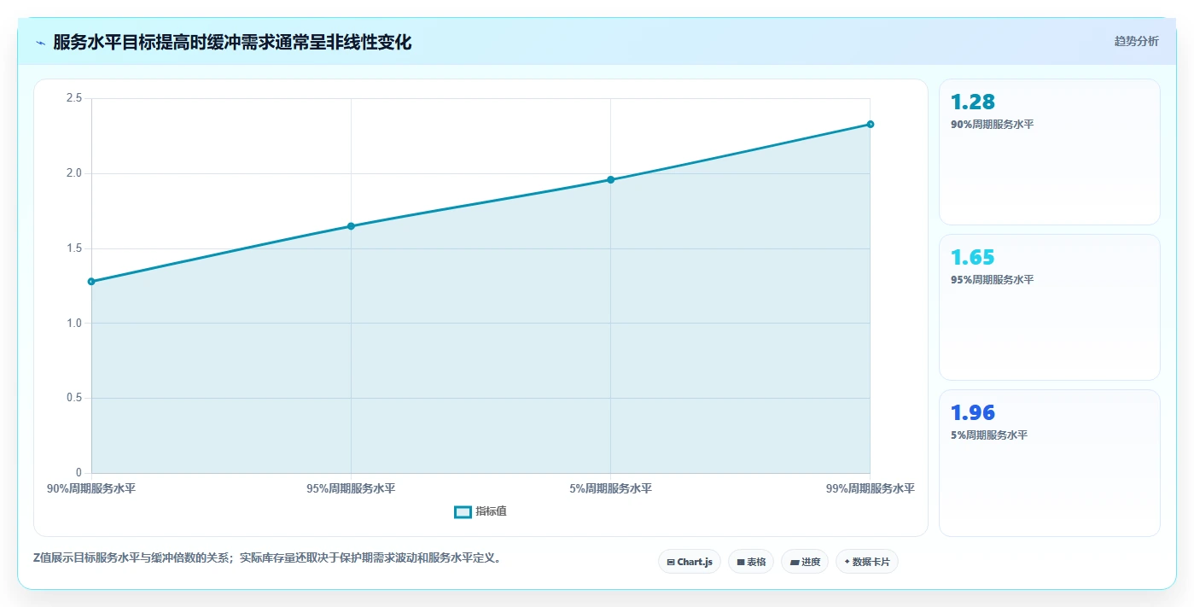Click the card caption 5%周期服务水平 under 1.96
This screenshot has width=1194, height=607.
coord(989,435)
